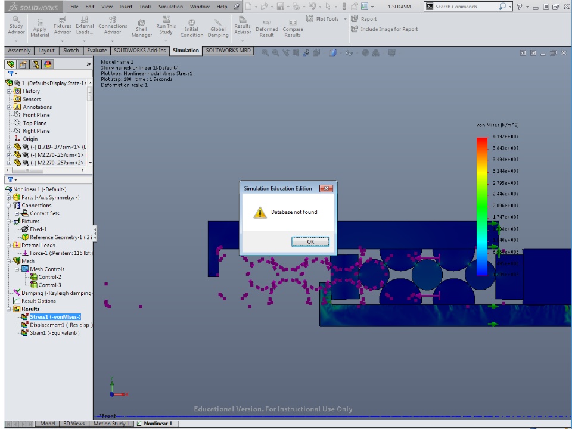This screenshot has height=429, width=572.
Task: Open the PropertyManager tab icon
Action: (x=23, y=64)
